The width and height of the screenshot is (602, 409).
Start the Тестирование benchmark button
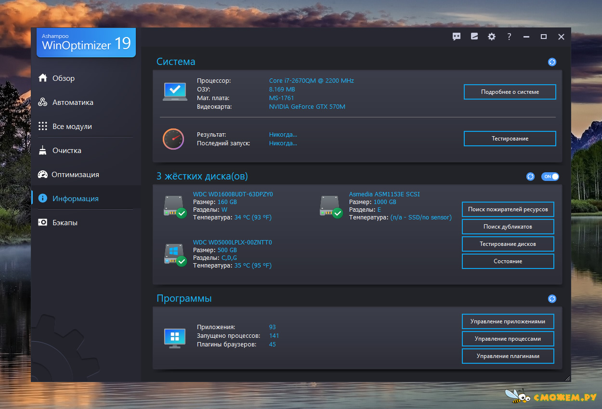click(x=510, y=139)
